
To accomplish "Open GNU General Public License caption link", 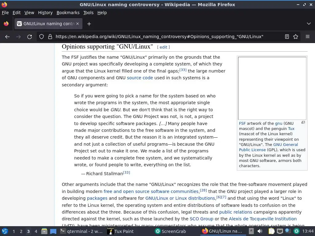I will (x=268, y=147).
